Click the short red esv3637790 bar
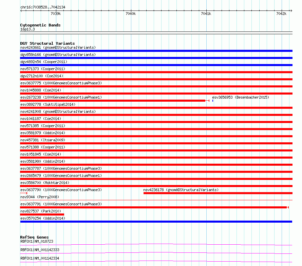302x266 pixels. pyautogui.click(x=24, y=193)
